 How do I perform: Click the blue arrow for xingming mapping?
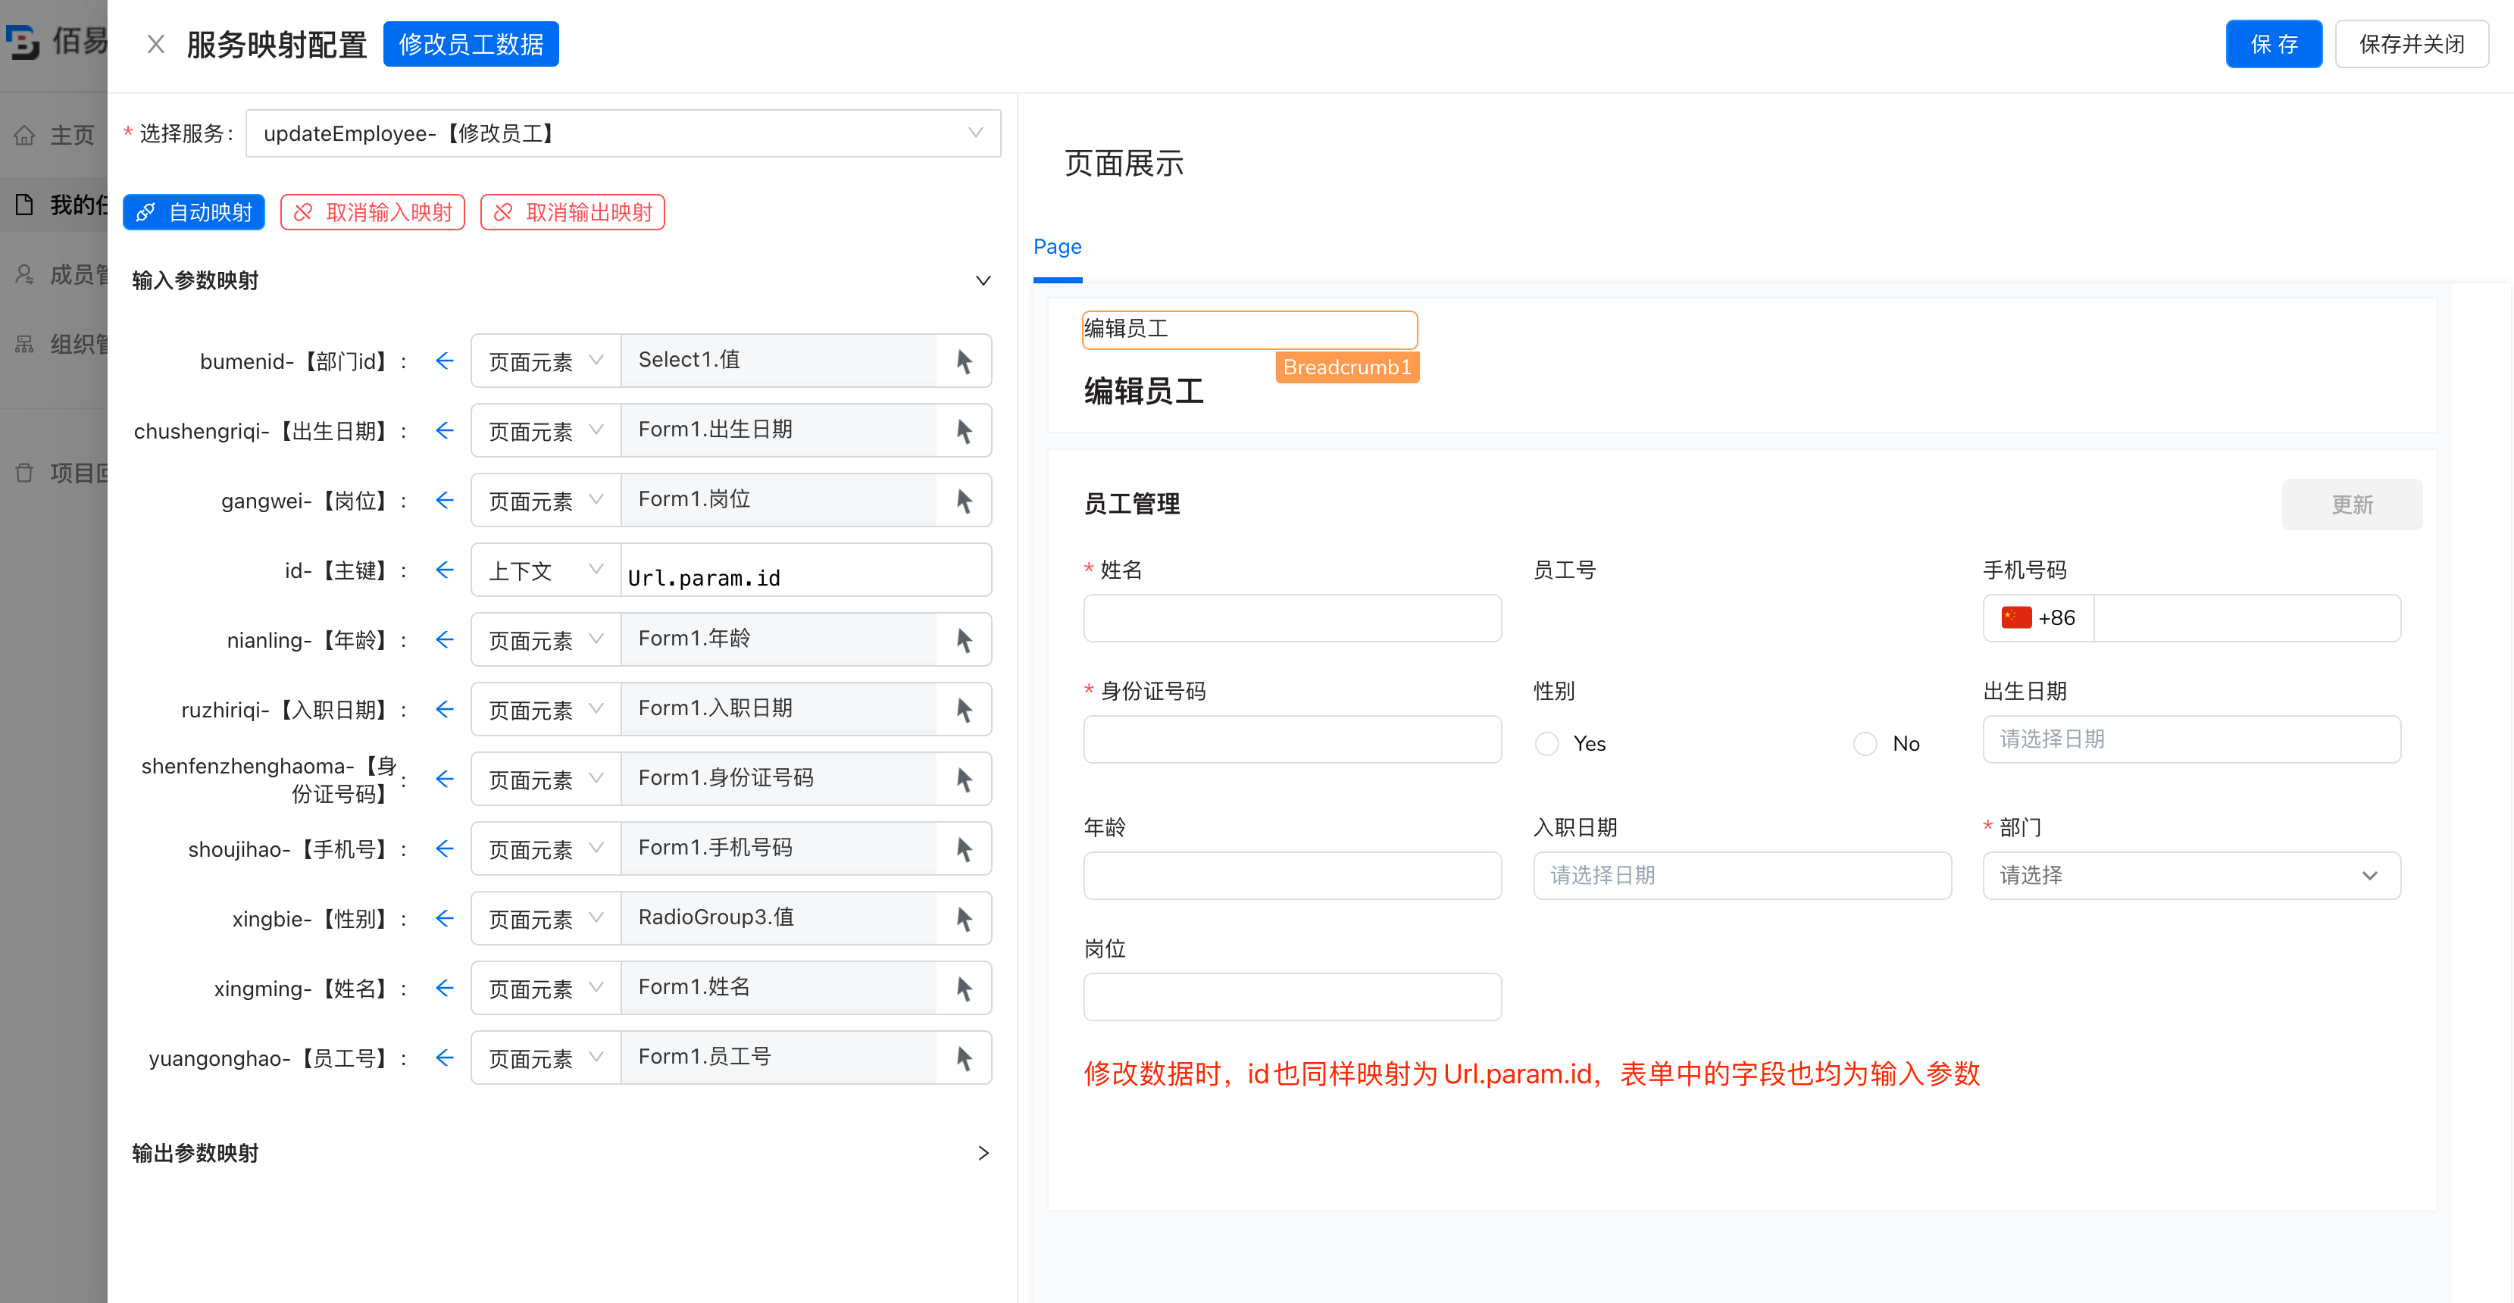(x=445, y=989)
